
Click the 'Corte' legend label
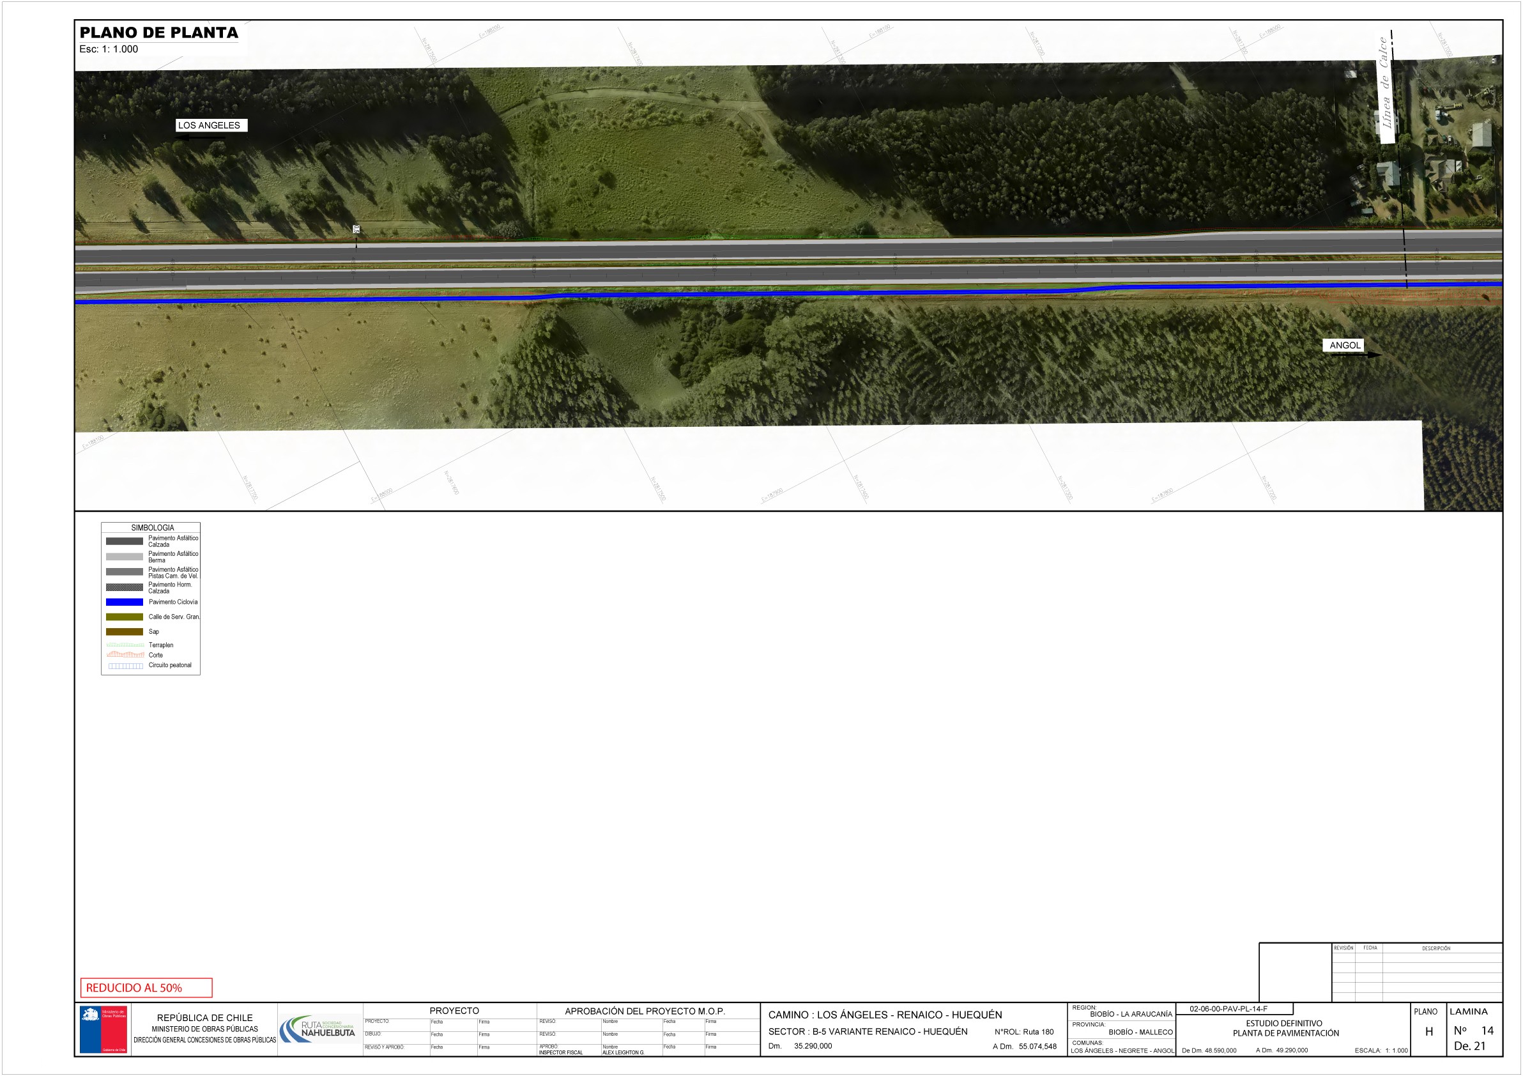(156, 656)
